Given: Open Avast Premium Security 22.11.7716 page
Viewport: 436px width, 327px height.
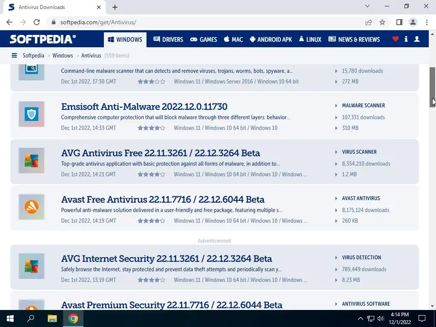Looking at the screenshot, I should 172,305.
